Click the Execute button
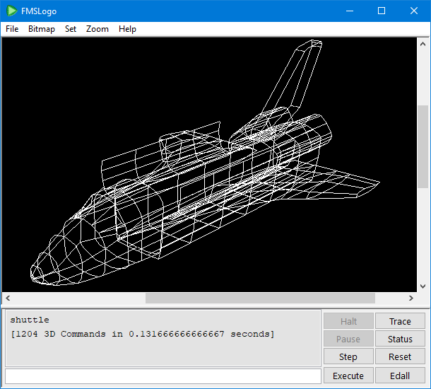The width and height of the screenshot is (431, 389). pos(348,376)
